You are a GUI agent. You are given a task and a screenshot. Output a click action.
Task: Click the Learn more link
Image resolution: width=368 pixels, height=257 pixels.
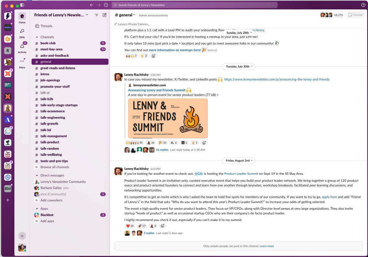(267, 246)
